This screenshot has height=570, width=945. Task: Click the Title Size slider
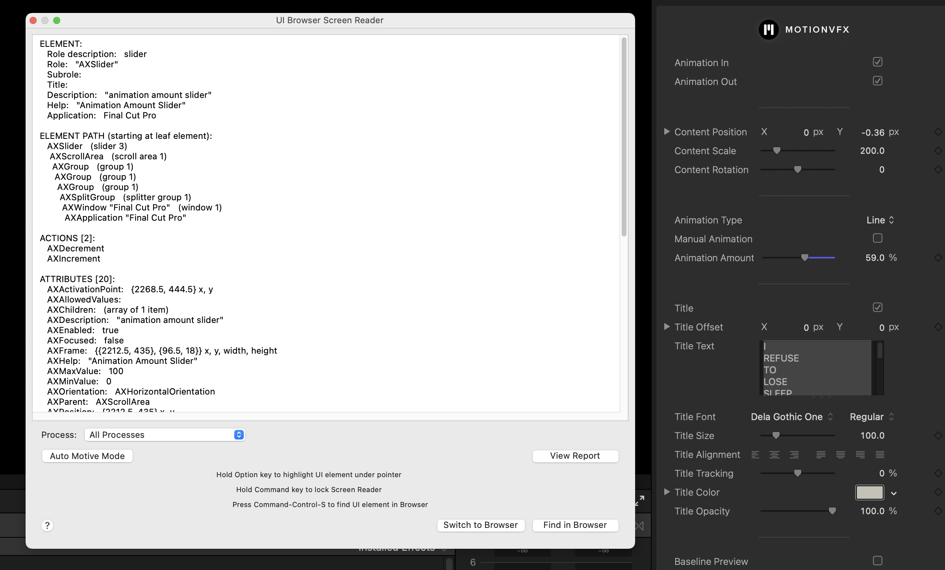(797, 435)
